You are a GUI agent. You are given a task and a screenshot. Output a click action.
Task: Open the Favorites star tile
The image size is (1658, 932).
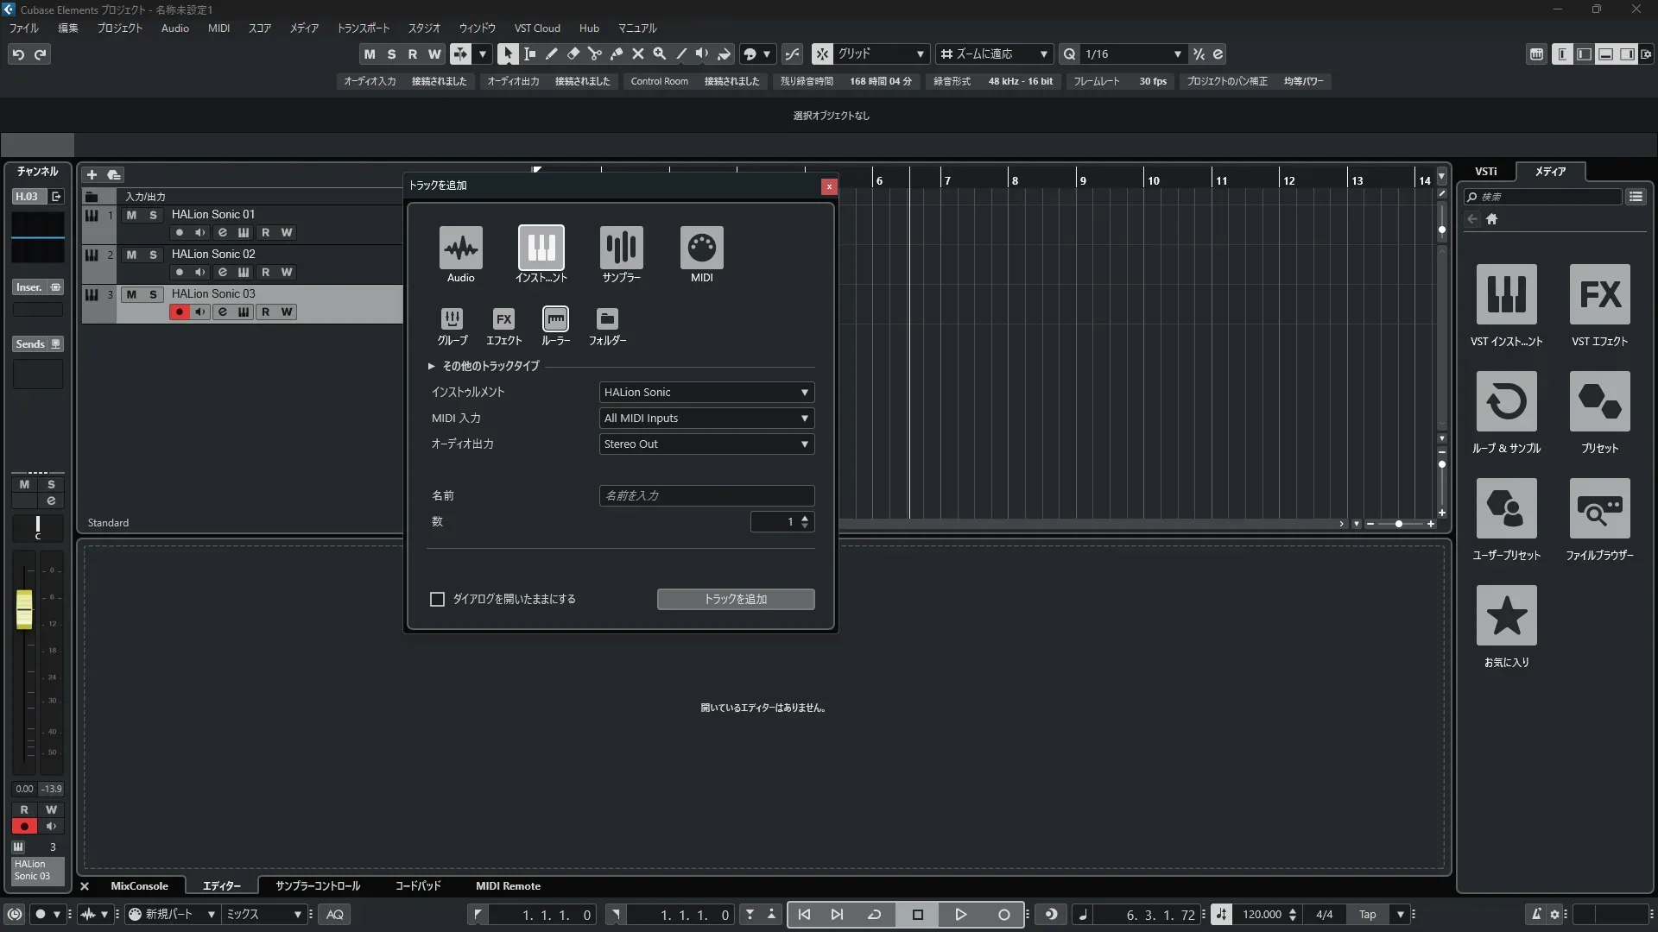click(x=1506, y=616)
